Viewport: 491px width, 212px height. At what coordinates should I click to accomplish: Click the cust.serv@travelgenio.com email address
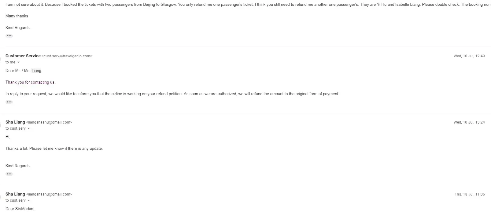point(67,56)
